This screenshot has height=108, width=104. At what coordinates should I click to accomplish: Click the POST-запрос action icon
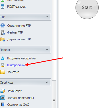[2, 7]
